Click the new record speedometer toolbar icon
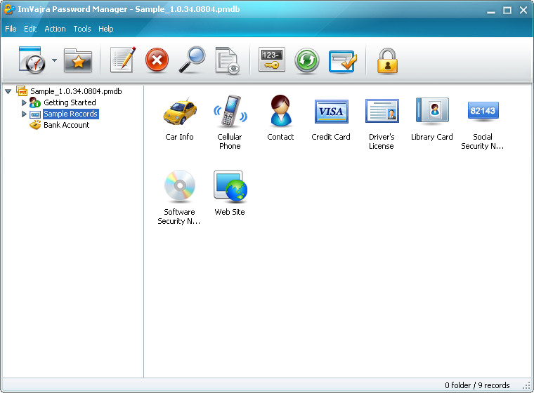This screenshot has height=393, width=534. (32, 60)
